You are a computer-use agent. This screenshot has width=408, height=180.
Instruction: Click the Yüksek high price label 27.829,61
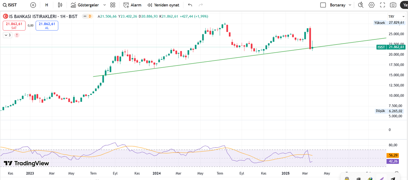(x=389, y=22)
